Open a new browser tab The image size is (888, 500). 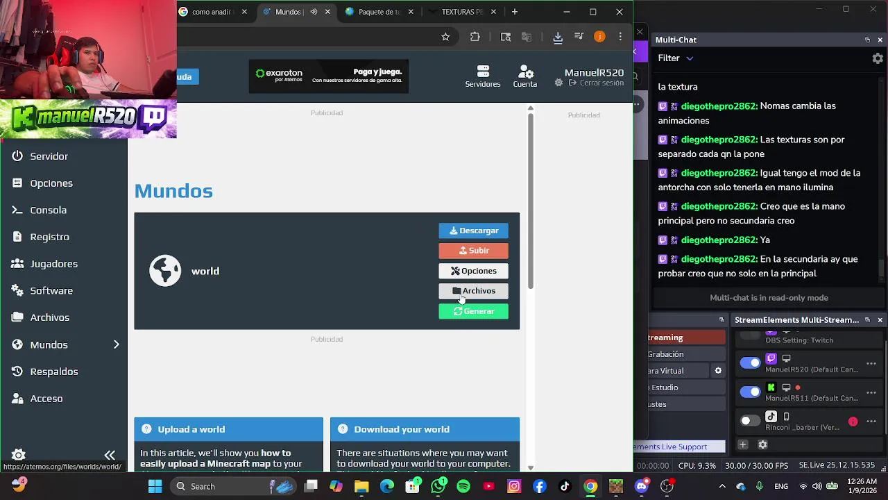[x=514, y=12]
